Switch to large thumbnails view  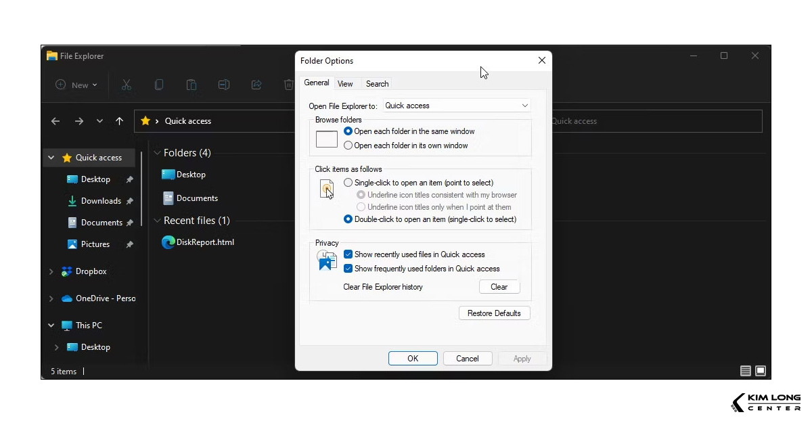[760, 371]
